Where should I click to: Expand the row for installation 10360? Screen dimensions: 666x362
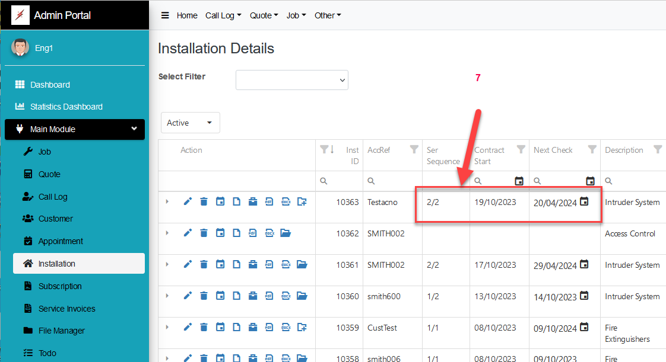[x=167, y=296]
